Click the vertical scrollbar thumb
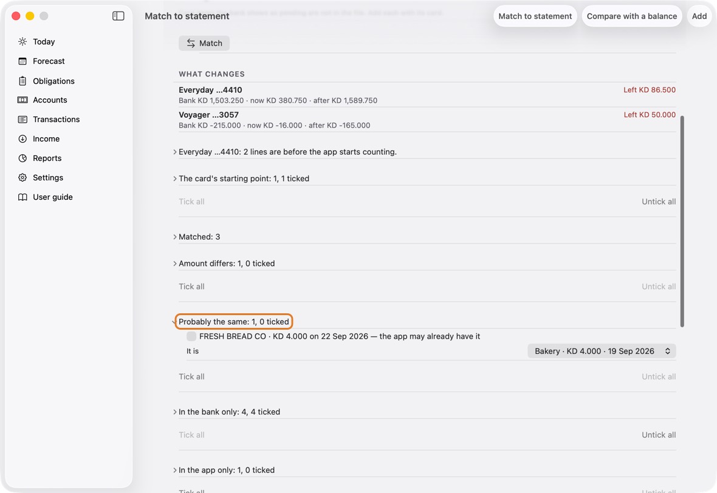 (x=682, y=221)
